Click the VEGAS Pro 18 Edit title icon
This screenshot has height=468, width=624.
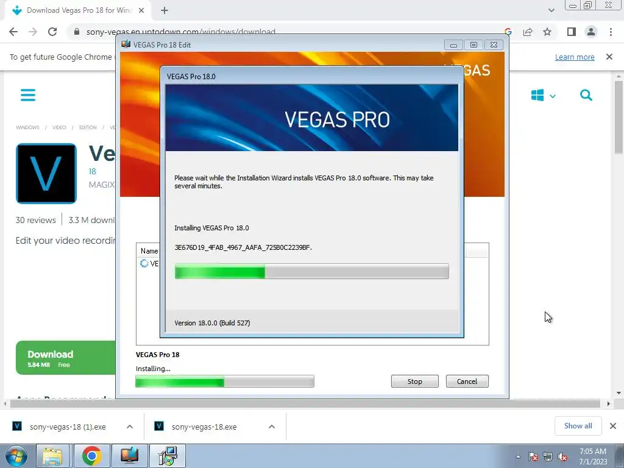(126, 44)
